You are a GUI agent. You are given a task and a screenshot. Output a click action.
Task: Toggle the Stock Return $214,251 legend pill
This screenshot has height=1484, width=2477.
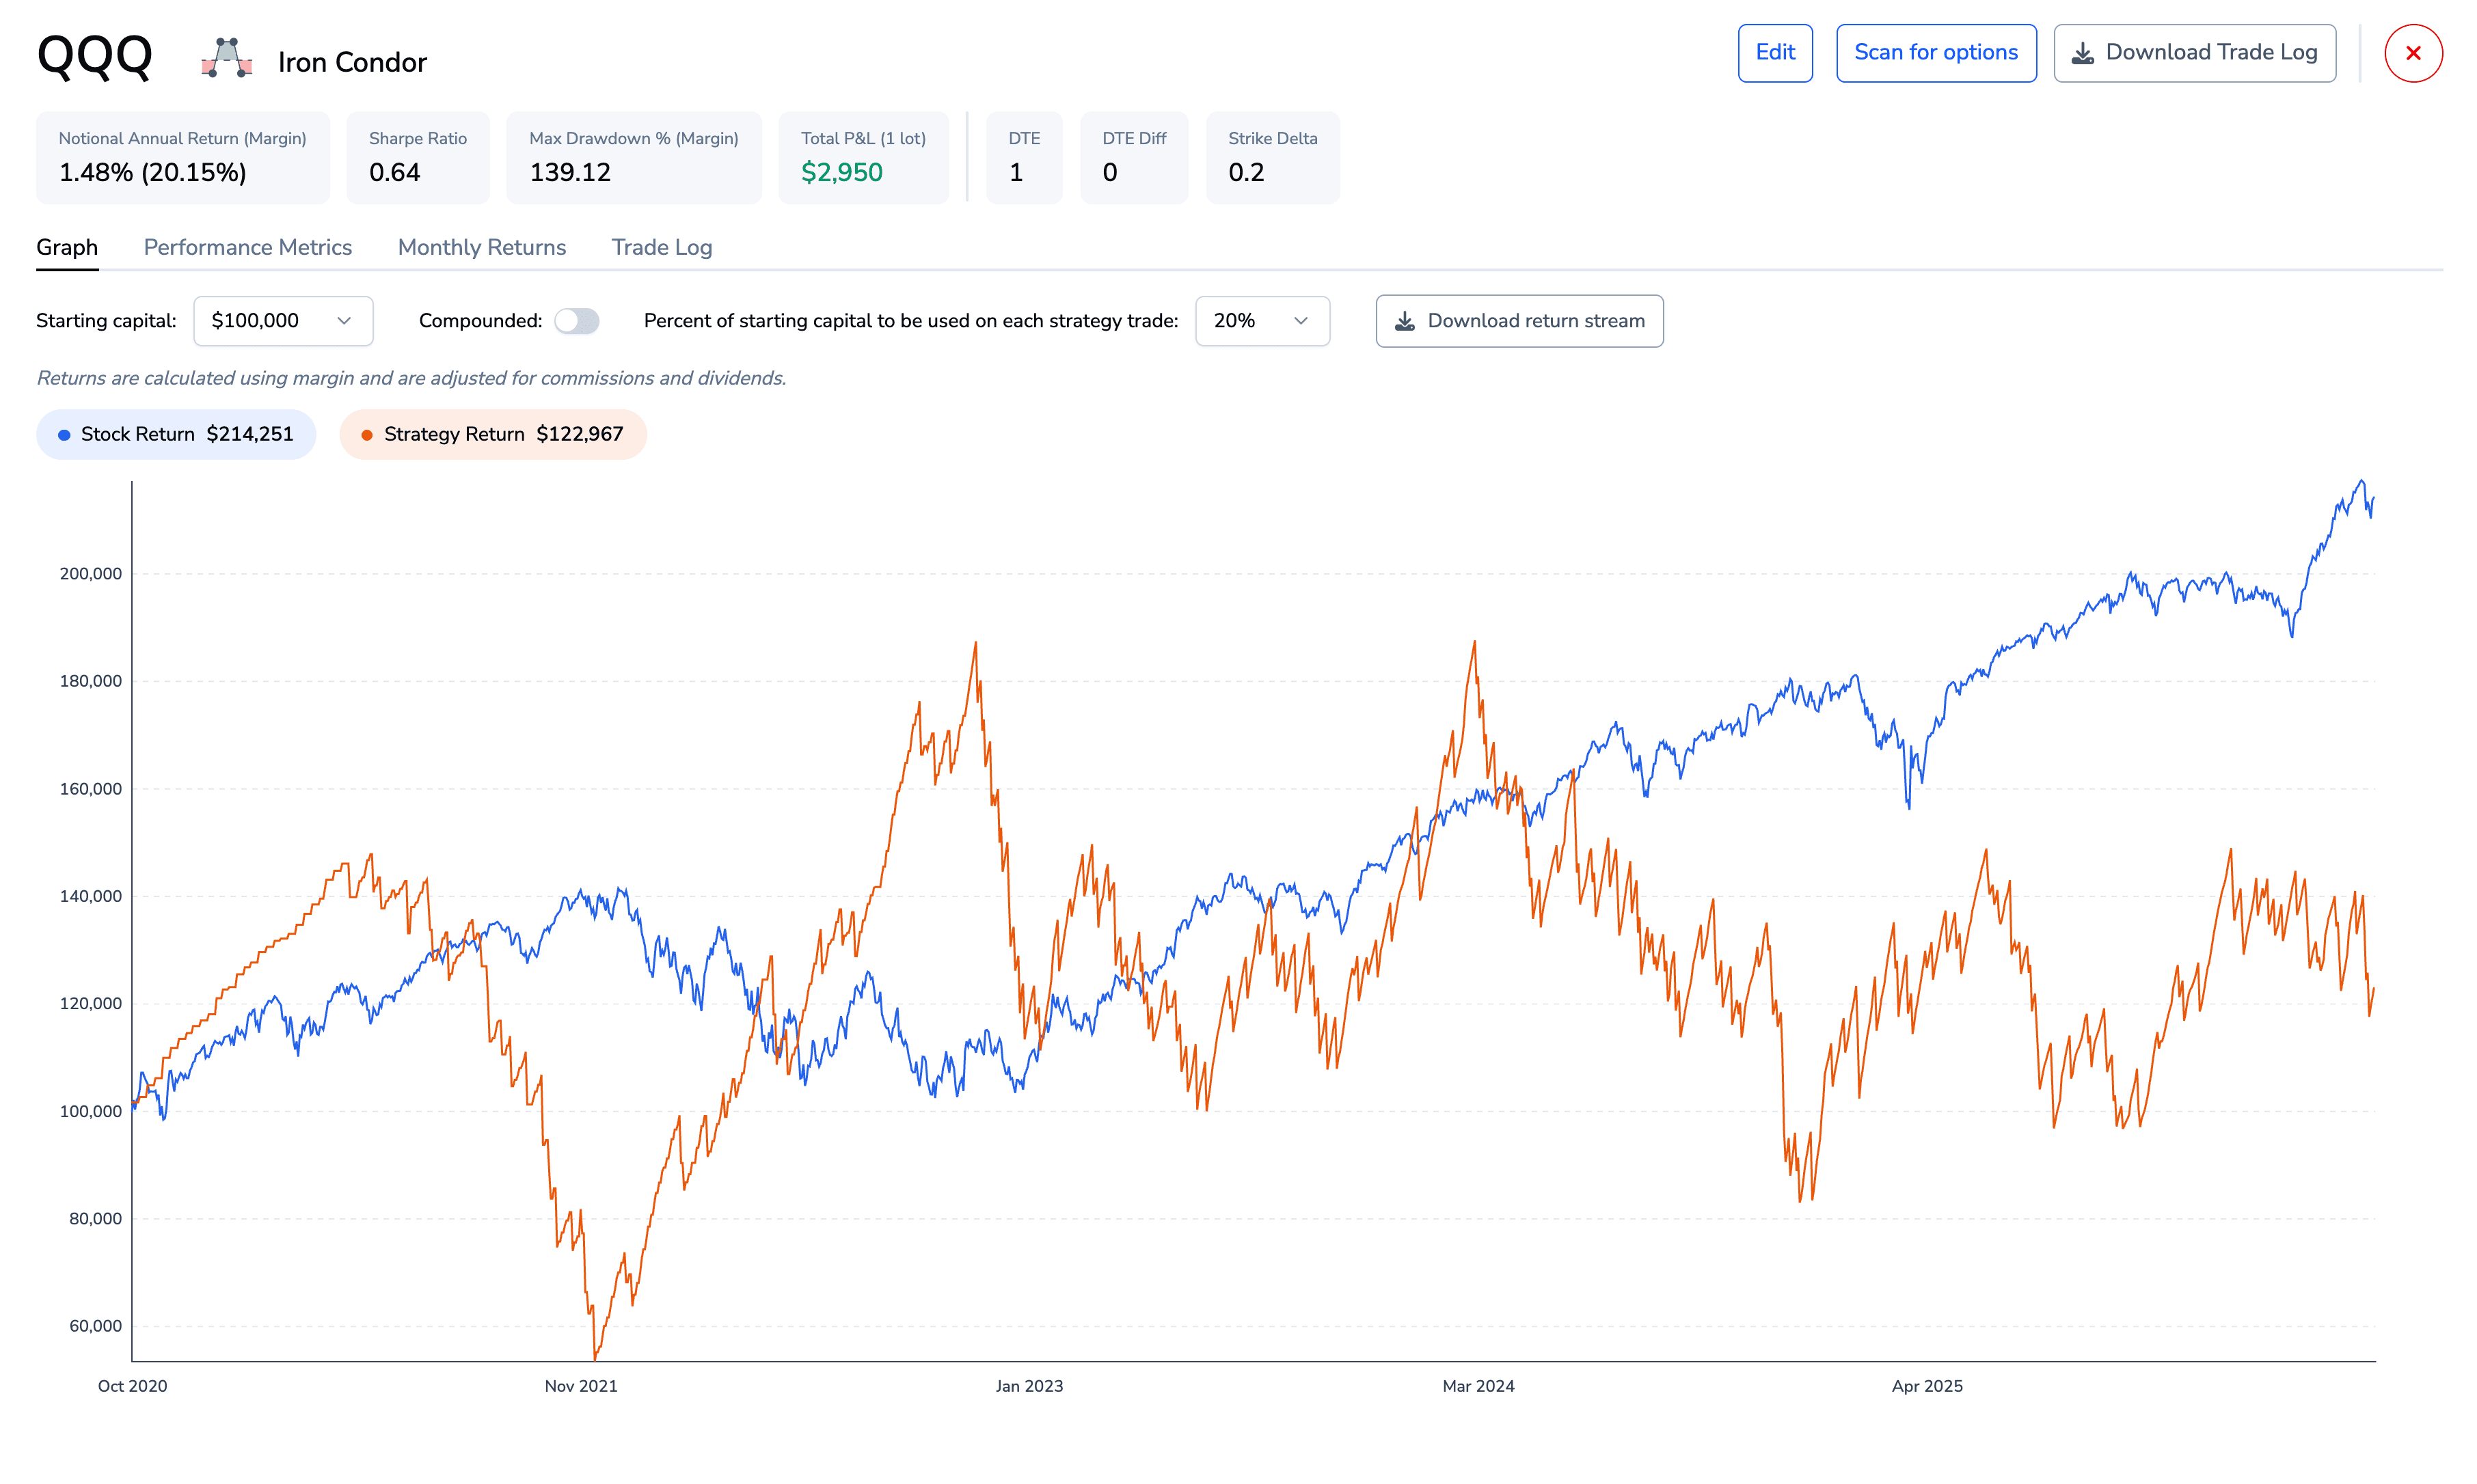176,435
